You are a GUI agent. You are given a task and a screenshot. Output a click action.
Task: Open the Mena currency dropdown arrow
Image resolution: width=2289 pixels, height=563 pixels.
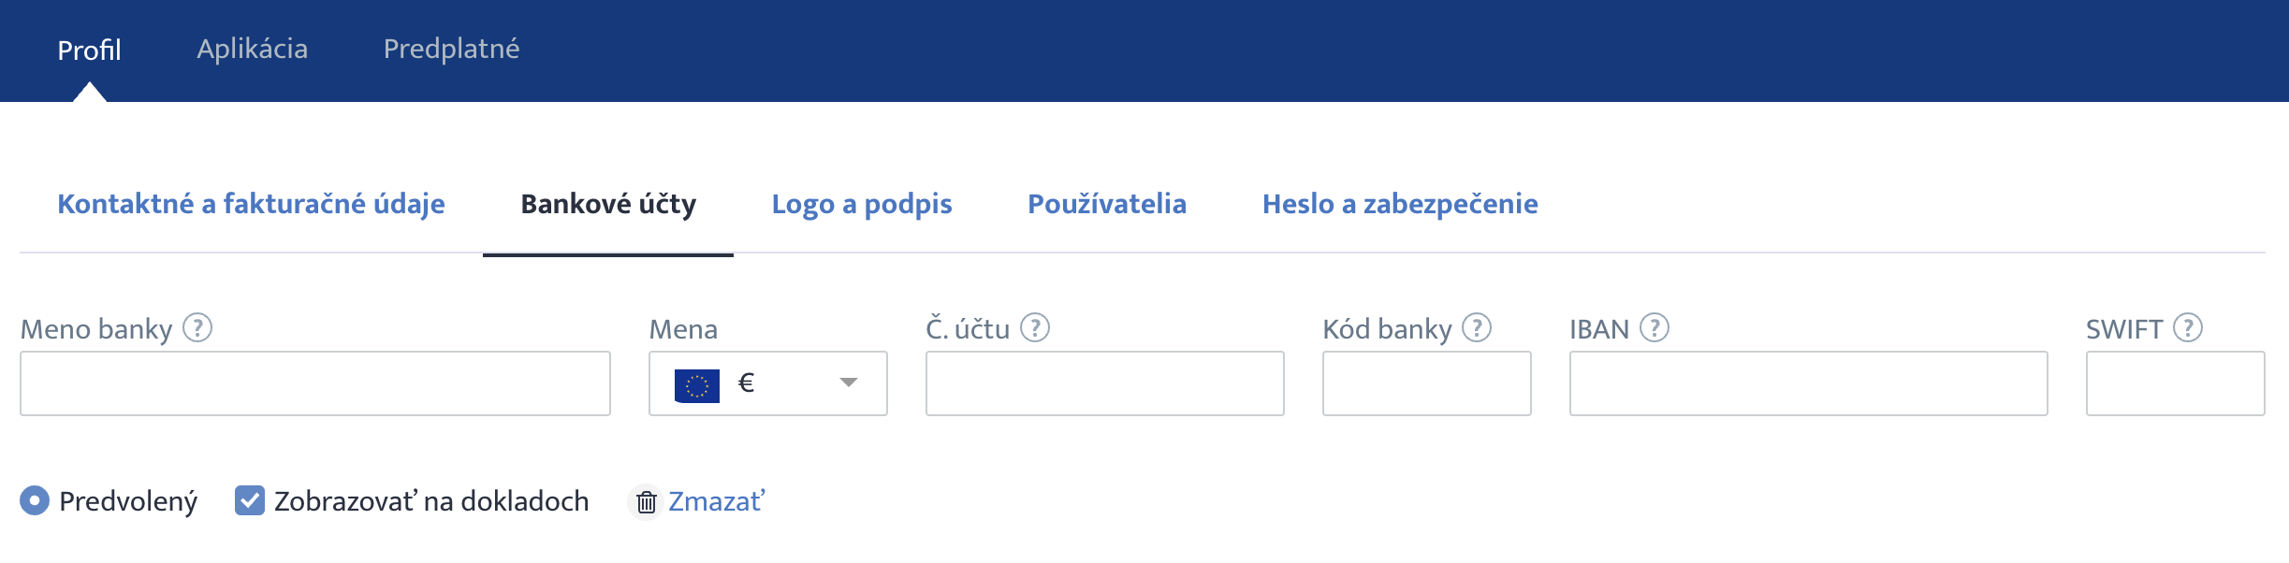[x=849, y=383]
